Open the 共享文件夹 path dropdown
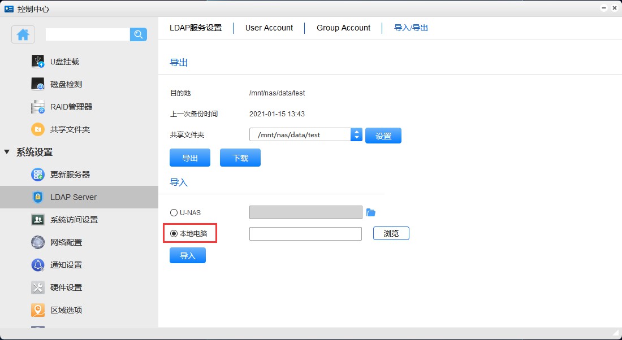 point(356,134)
